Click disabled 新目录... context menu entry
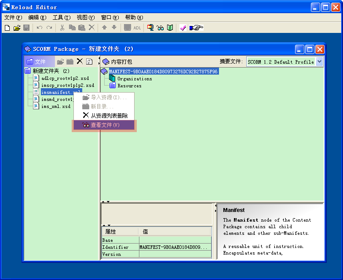The height and width of the screenshot is (280, 343). (x=104, y=107)
